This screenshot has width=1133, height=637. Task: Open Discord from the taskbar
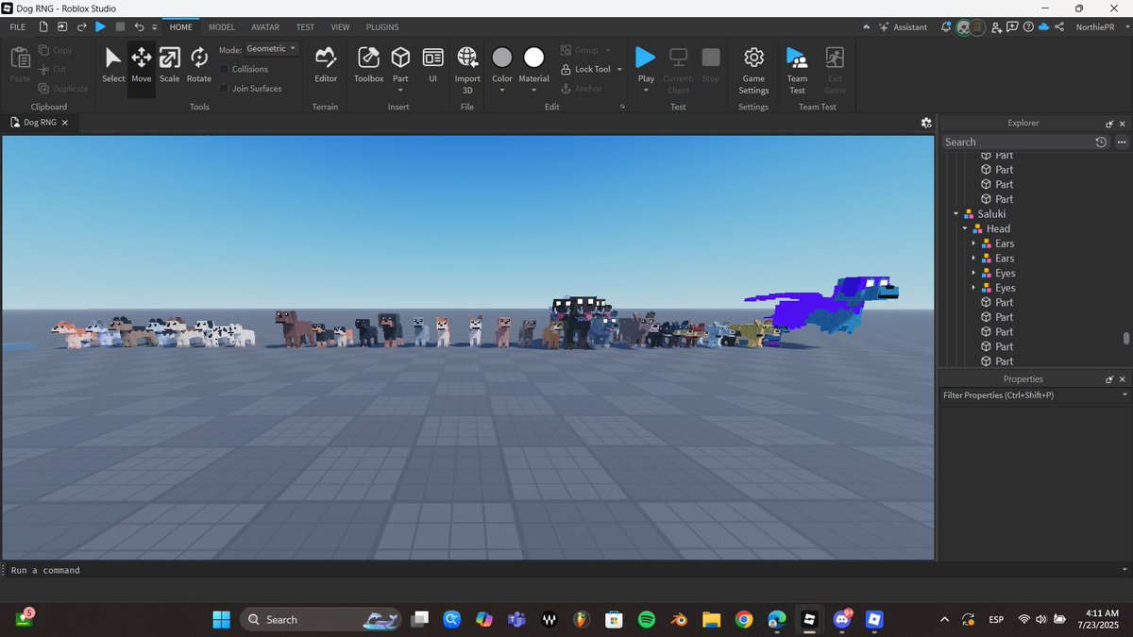point(841,620)
